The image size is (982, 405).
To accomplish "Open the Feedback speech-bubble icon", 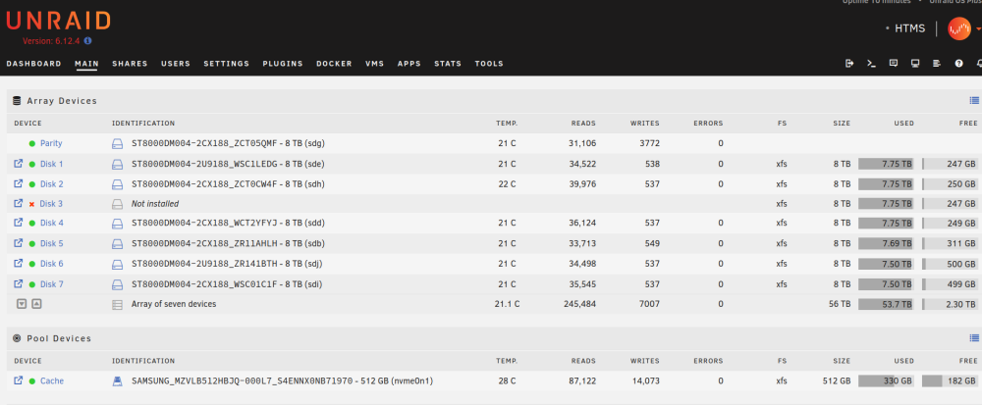I will 894,63.
